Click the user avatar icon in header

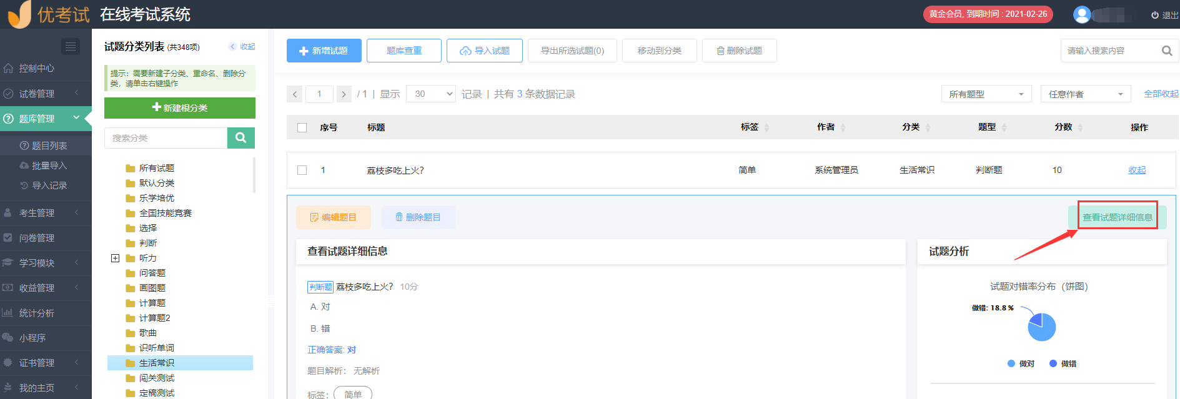pyautogui.click(x=1081, y=14)
